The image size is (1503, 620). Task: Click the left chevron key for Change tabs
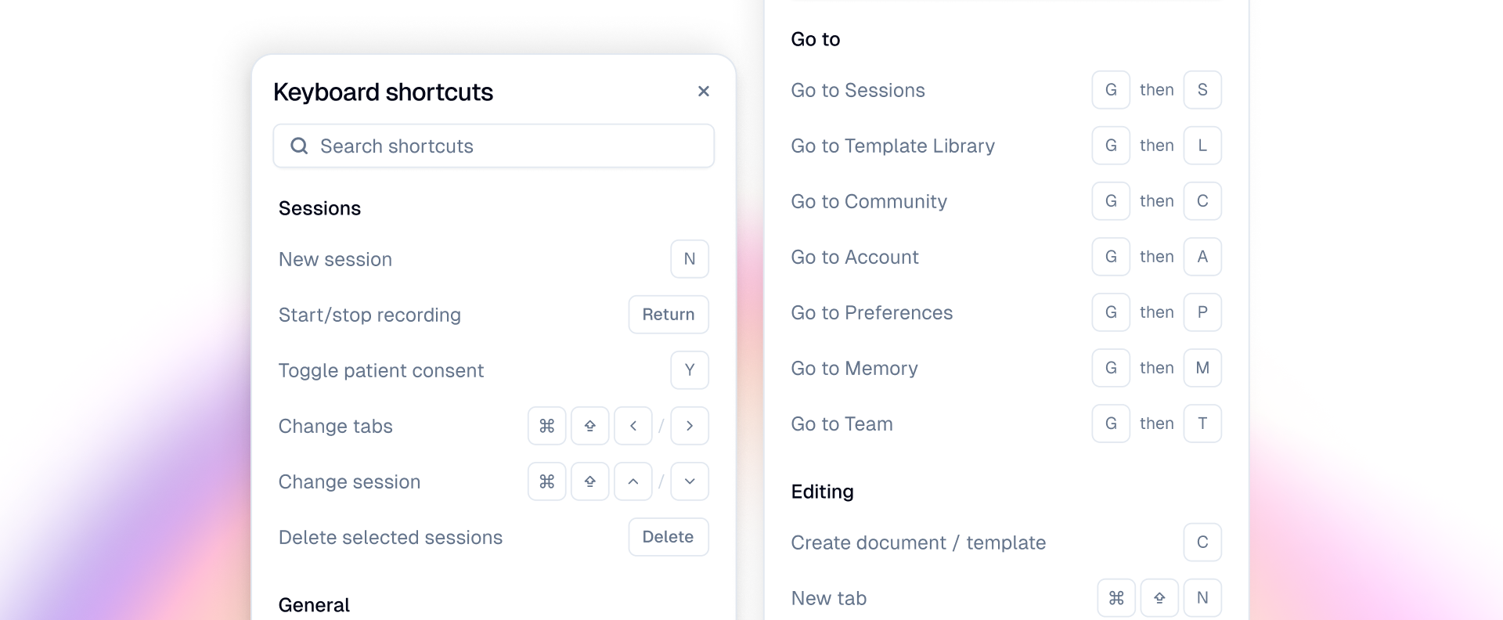tap(633, 426)
